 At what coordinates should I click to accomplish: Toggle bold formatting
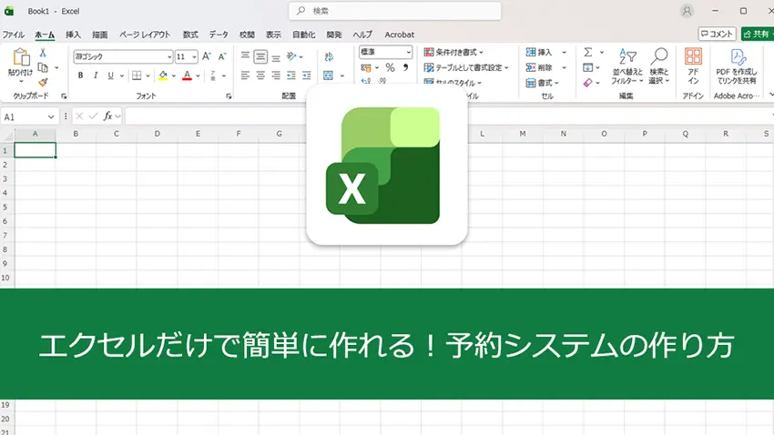tap(80, 76)
